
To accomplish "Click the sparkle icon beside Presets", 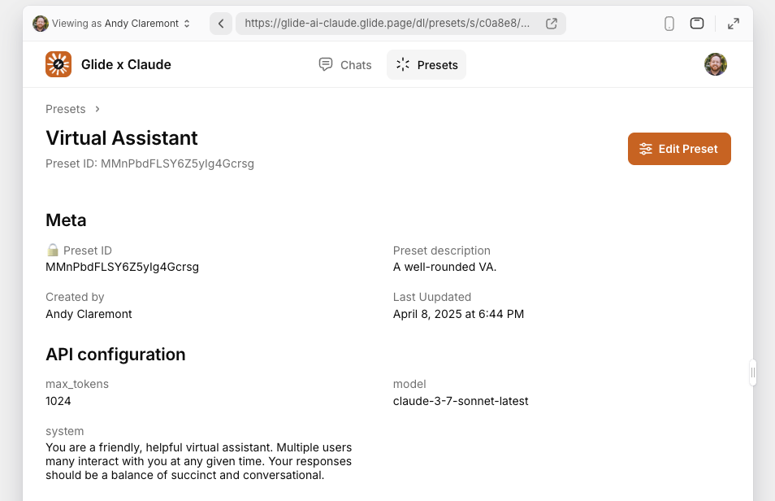I will 403,64.
